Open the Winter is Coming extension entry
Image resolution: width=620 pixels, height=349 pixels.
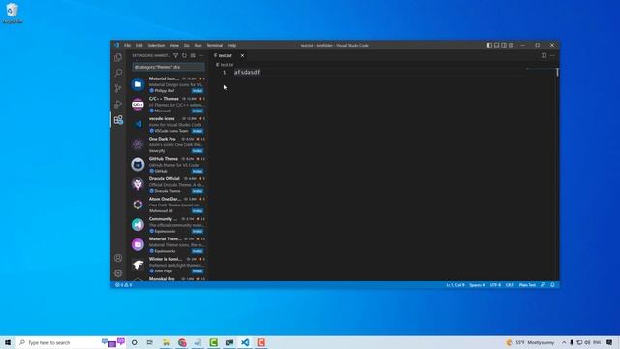coord(168,265)
